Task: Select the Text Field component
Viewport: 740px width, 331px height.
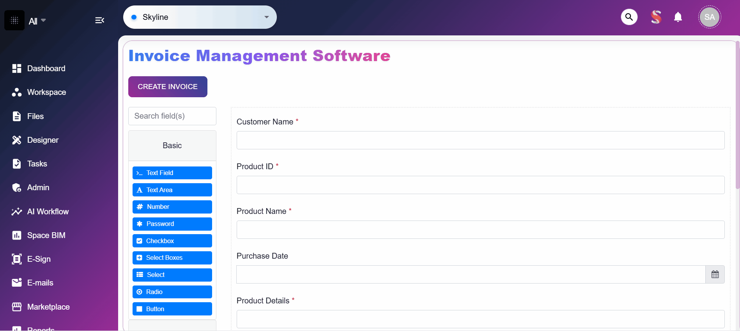Action: [172, 173]
